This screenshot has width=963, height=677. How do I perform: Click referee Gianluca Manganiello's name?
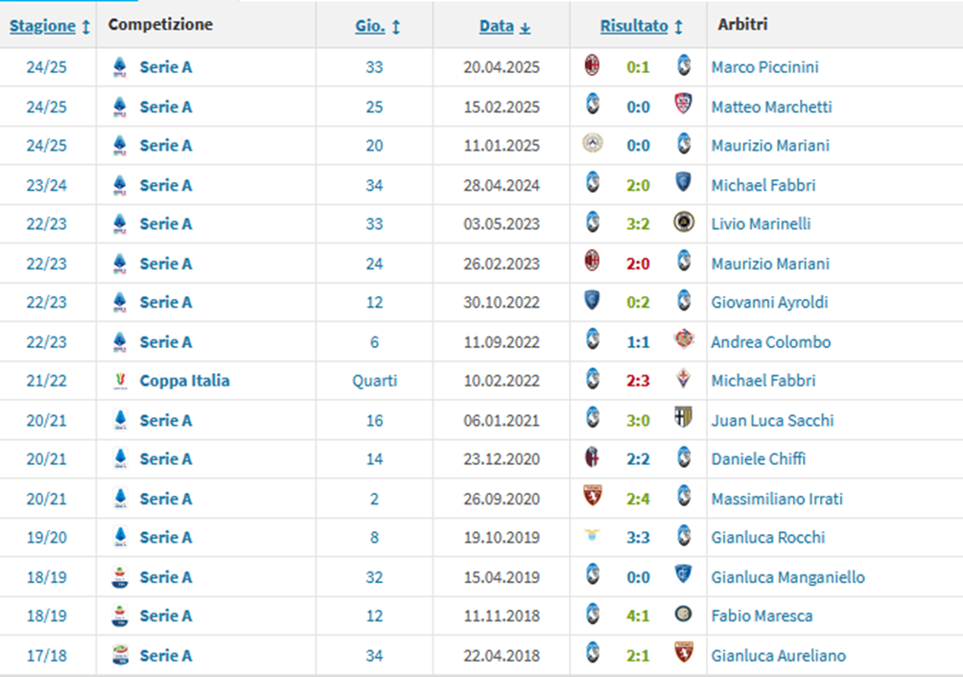(x=787, y=577)
